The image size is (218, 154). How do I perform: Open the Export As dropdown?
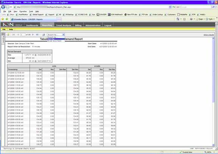(56, 35)
